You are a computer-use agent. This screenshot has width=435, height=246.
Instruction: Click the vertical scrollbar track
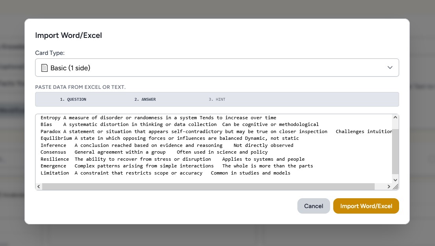pyautogui.click(x=395, y=150)
